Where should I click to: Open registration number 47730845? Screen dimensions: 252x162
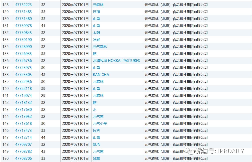pos(24,33)
